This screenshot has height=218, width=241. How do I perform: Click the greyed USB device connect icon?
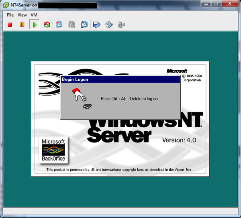[122, 24]
